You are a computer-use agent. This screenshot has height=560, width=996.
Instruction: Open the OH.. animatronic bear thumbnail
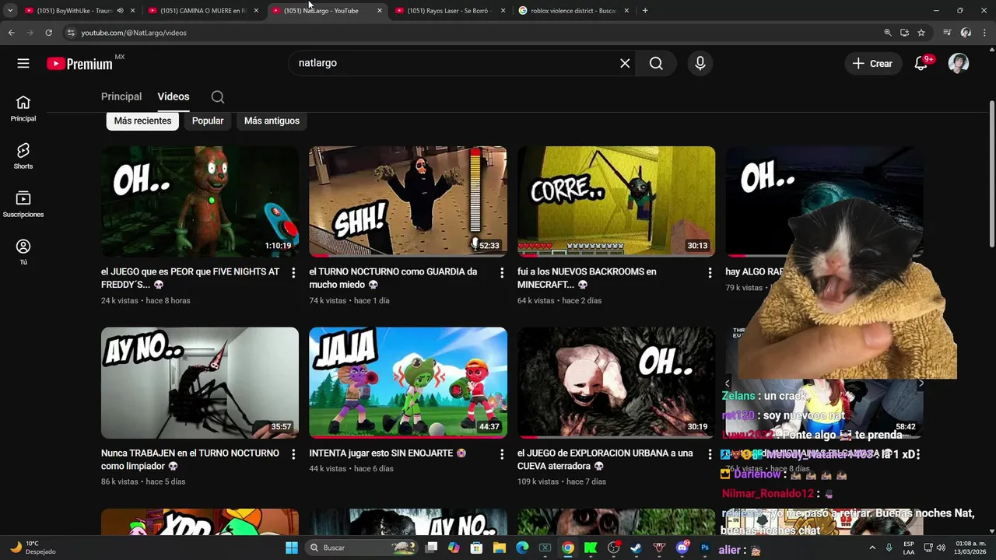200,201
